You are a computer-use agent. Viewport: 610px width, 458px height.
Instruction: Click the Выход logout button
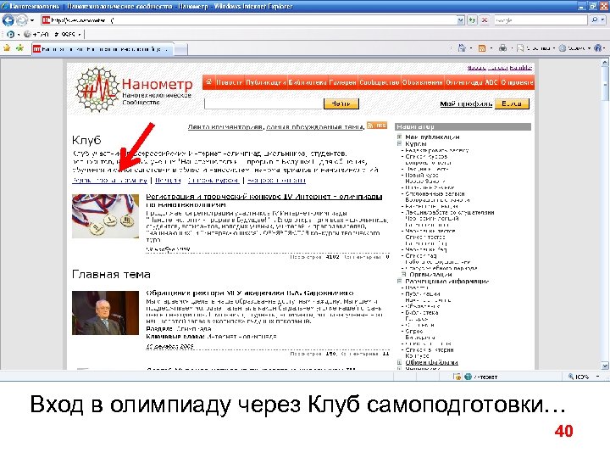[x=512, y=103]
